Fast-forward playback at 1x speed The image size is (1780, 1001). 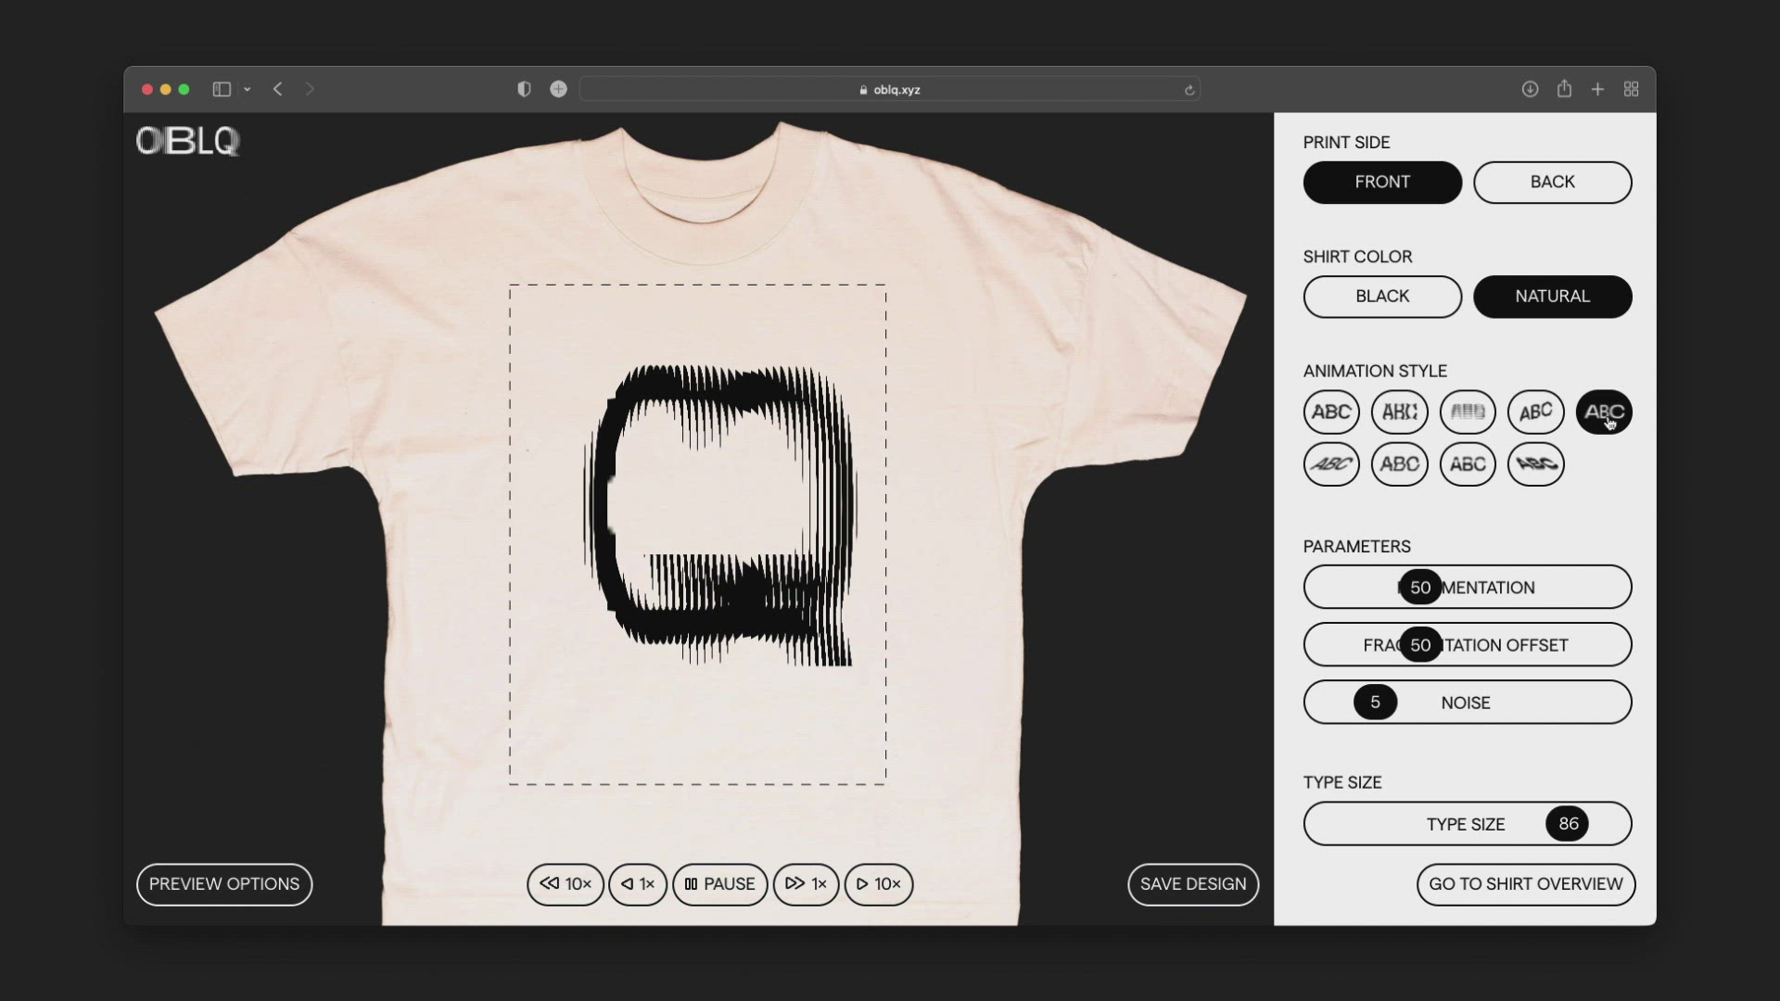(806, 884)
